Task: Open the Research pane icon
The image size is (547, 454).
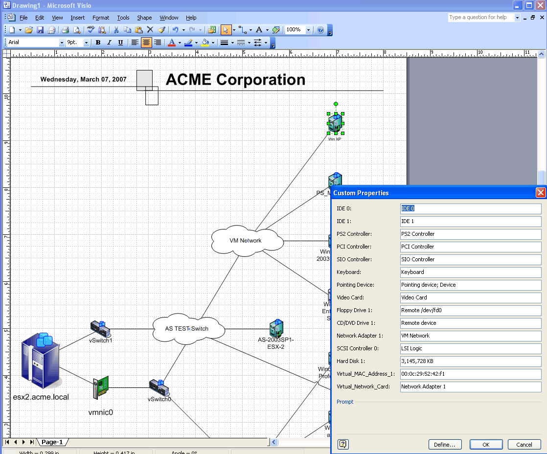Action: pos(102,30)
